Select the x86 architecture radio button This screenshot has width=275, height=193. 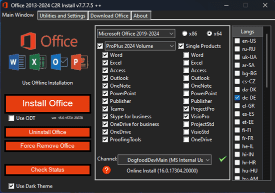[184, 34]
